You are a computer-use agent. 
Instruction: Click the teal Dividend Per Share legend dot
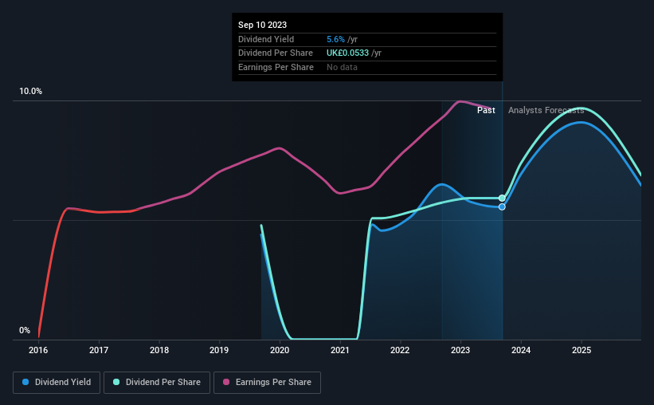(116, 382)
